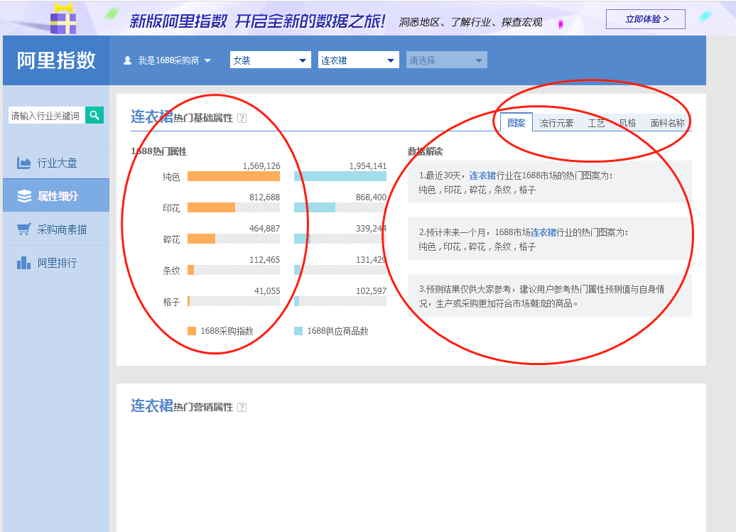Click the gift box icon in banner
The image size is (736, 532).
63,18
